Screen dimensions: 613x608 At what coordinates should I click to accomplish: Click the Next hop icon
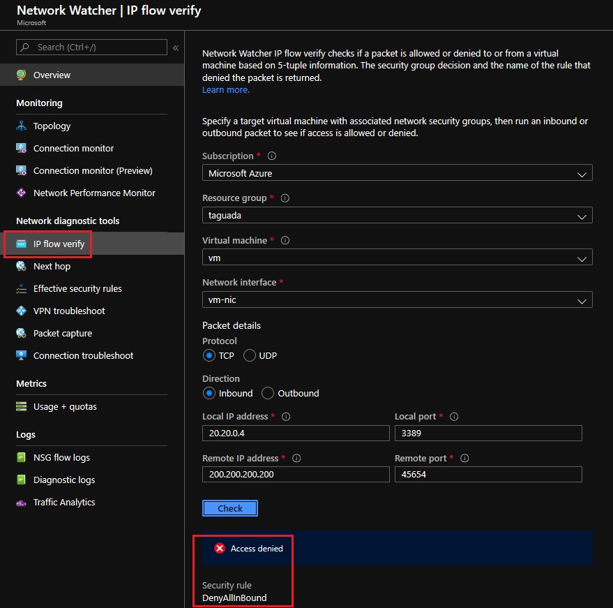(x=21, y=266)
